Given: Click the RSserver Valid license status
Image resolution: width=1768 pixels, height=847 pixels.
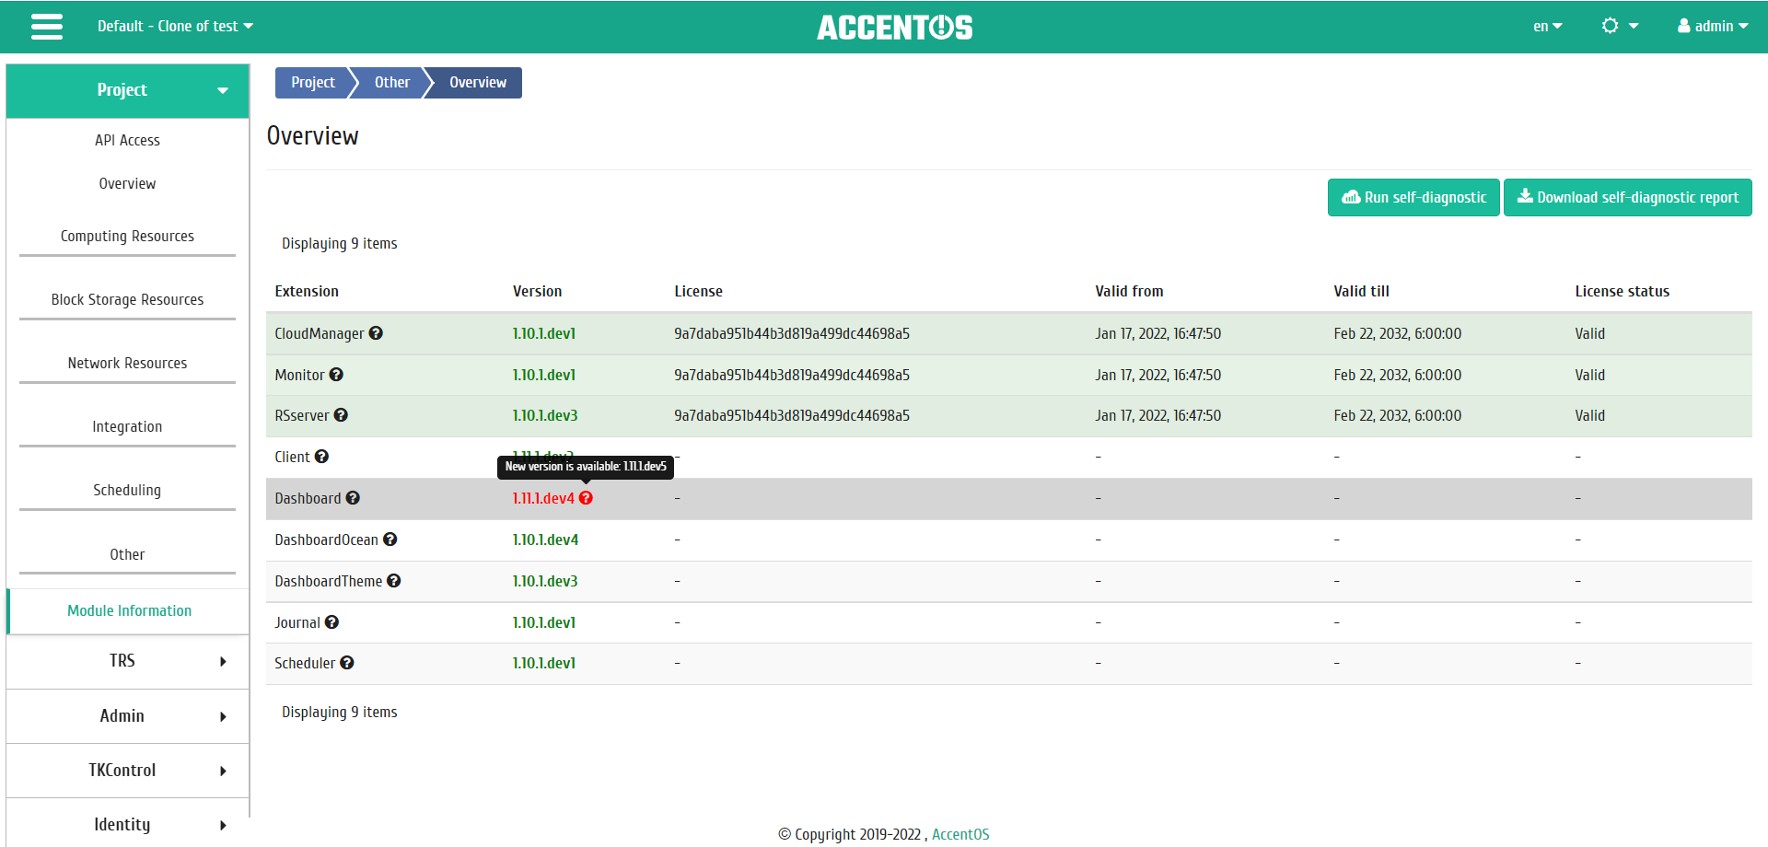Looking at the screenshot, I should (1589, 415).
